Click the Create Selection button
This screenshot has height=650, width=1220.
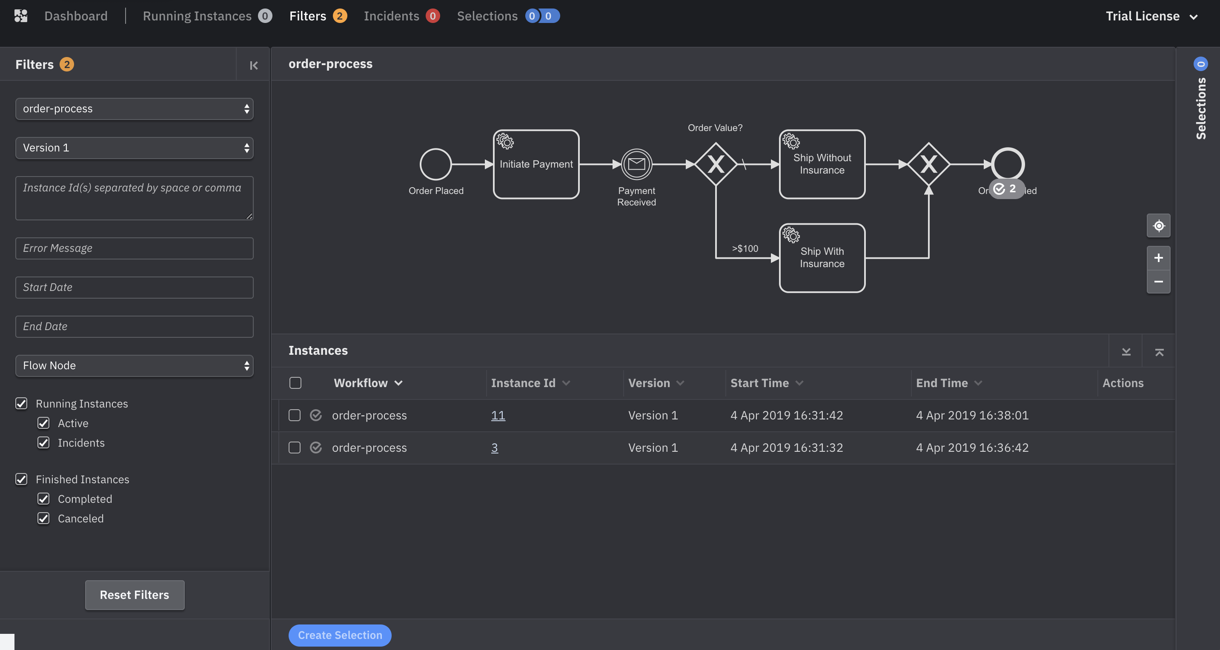pos(340,635)
